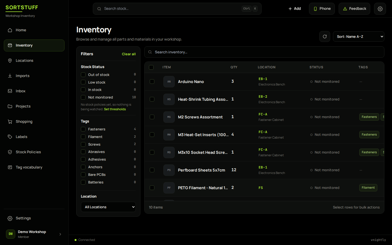Focus the Search stock field
Image resolution: width=392 pixels, height=245 pixels.
tap(177, 9)
